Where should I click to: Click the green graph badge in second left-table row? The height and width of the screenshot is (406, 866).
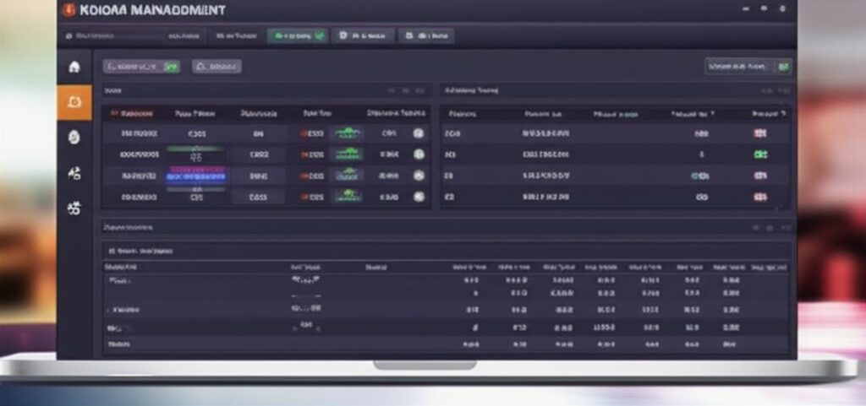coord(348,154)
